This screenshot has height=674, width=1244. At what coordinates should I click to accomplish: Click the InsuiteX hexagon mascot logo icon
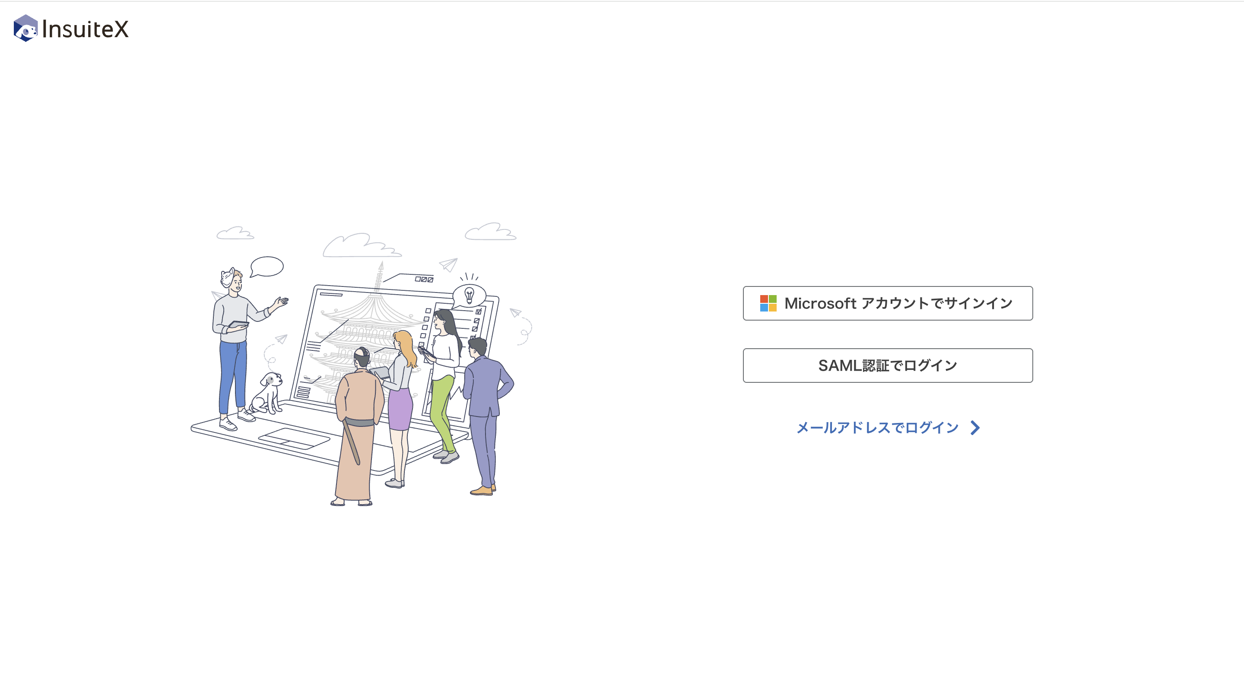25,29
